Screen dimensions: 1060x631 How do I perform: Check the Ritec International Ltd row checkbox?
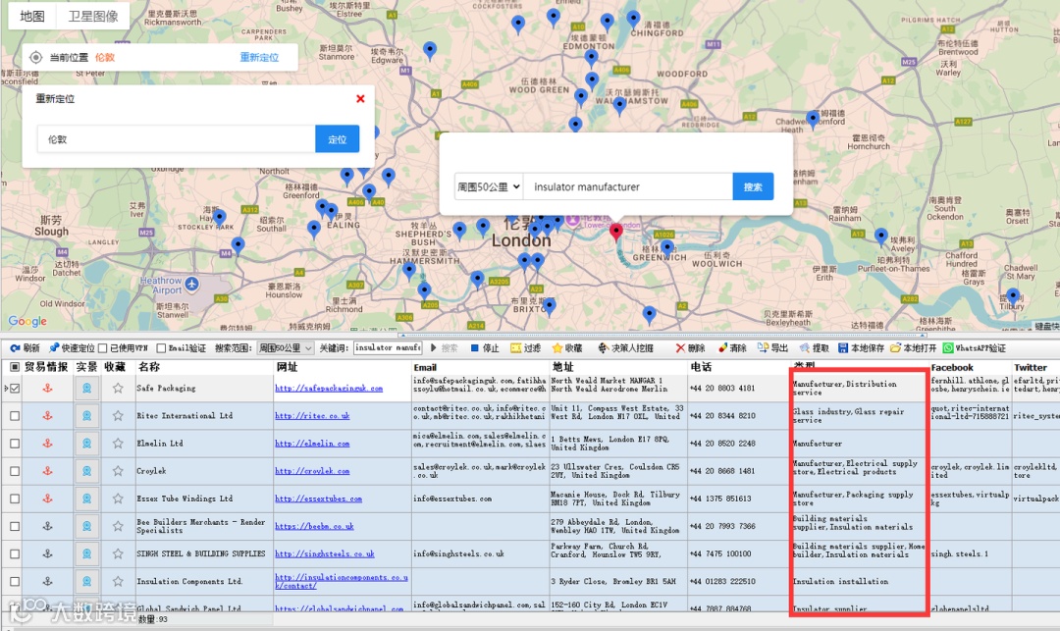(x=15, y=415)
